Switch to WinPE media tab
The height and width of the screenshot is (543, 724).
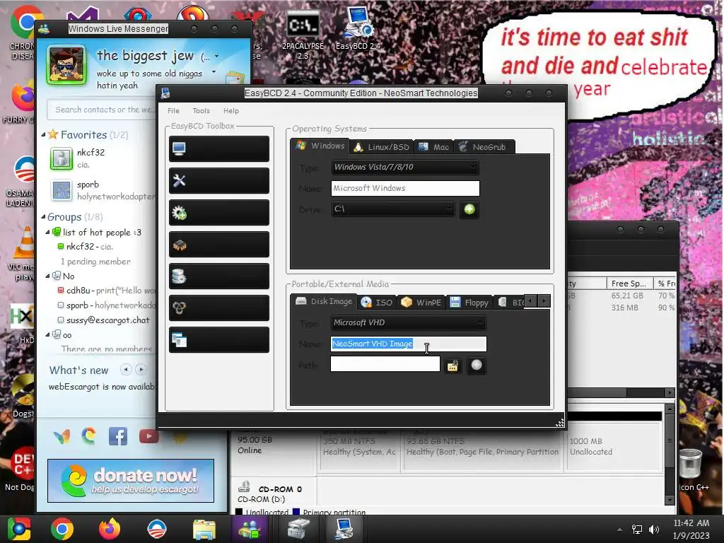pyautogui.click(x=421, y=303)
